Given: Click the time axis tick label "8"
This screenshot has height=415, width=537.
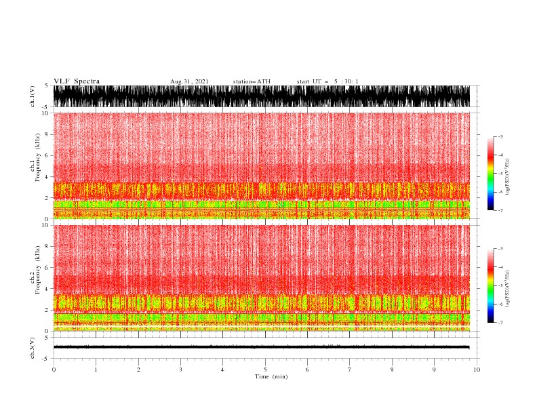Looking at the screenshot, I should 392,370.
